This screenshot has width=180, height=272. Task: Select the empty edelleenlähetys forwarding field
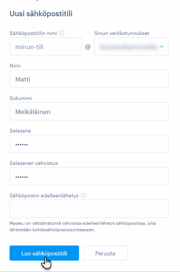(89, 208)
